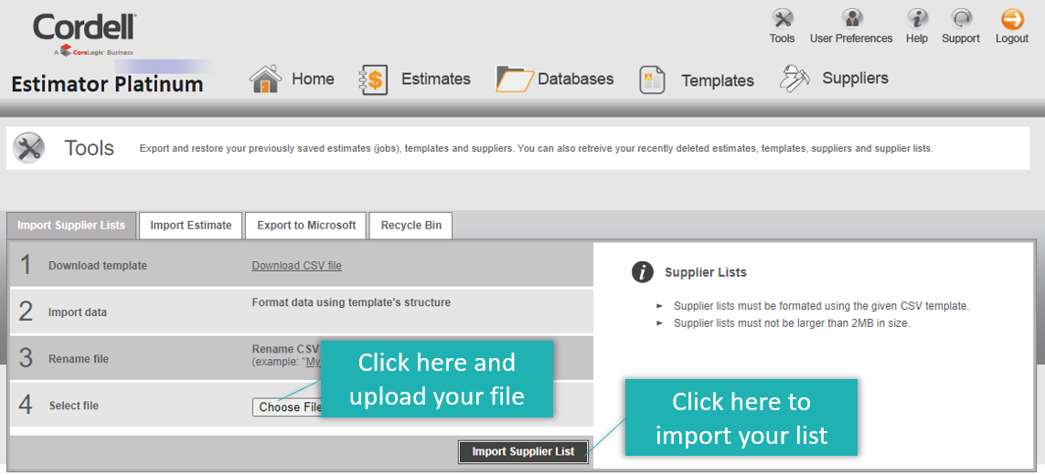Click the Estimator Platinum title text
Screen dimensions: 1045x475
107,85
